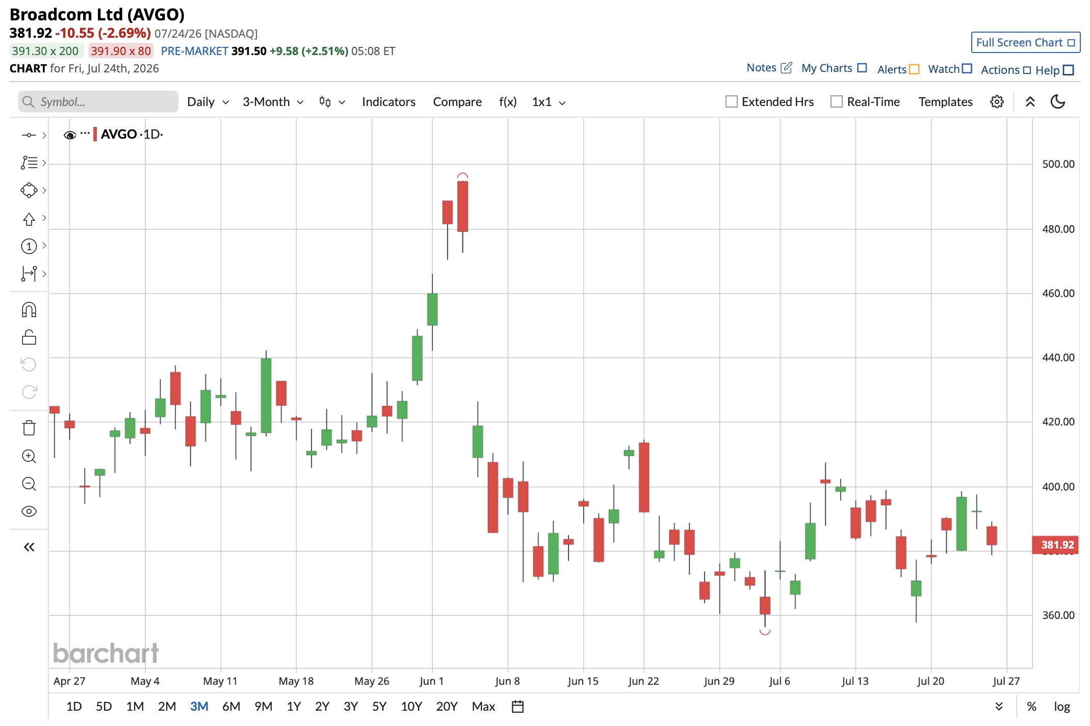This screenshot has width=1090, height=726.
Task: Click the red low marker below candle
Action: [765, 632]
